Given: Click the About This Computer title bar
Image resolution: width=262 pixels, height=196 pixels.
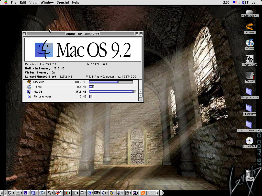Looking at the screenshot, I should [x=83, y=34].
